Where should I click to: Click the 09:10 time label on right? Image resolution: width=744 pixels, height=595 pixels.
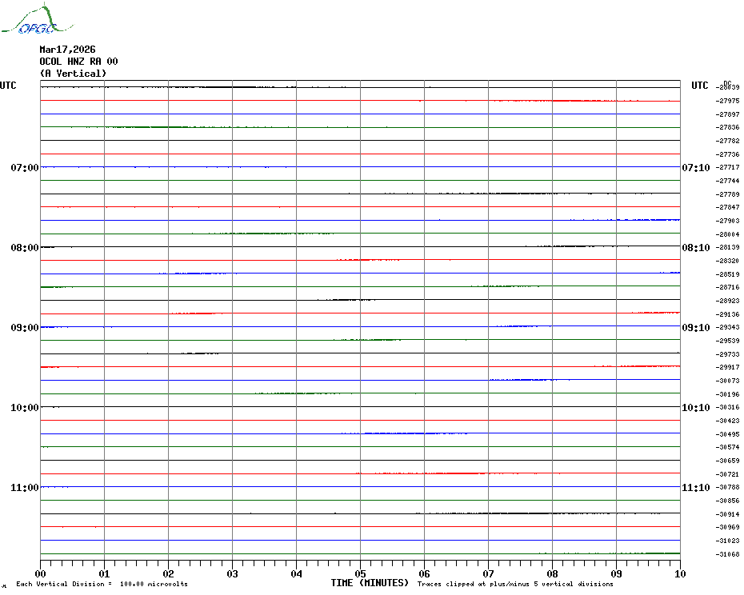coord(695,328)
